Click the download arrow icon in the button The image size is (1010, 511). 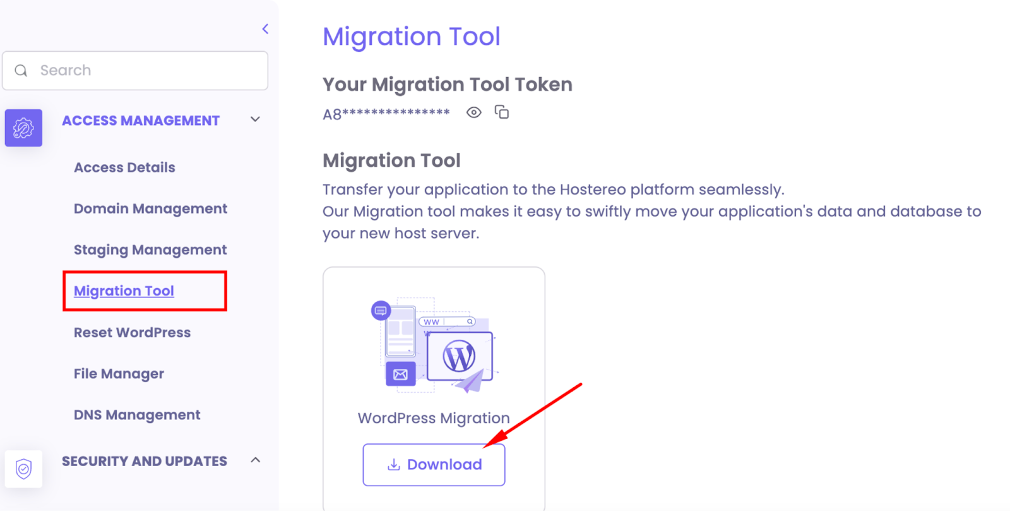click(x=394, y=465)
